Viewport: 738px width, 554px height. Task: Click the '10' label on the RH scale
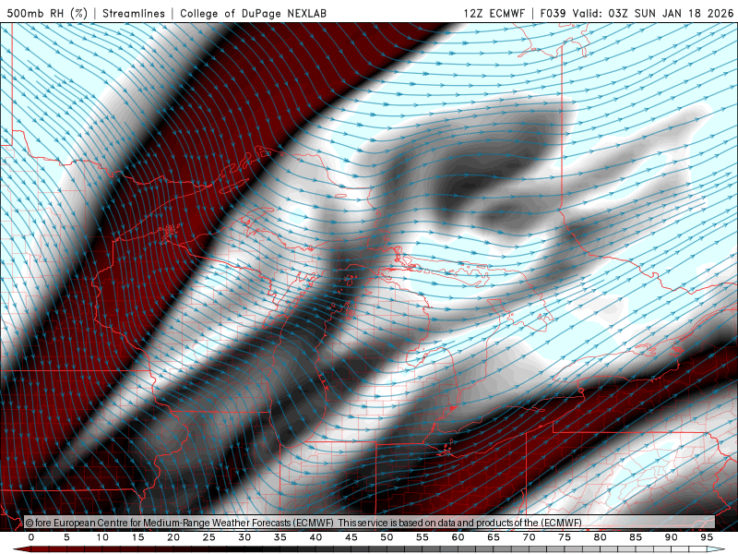click(102, 537)
